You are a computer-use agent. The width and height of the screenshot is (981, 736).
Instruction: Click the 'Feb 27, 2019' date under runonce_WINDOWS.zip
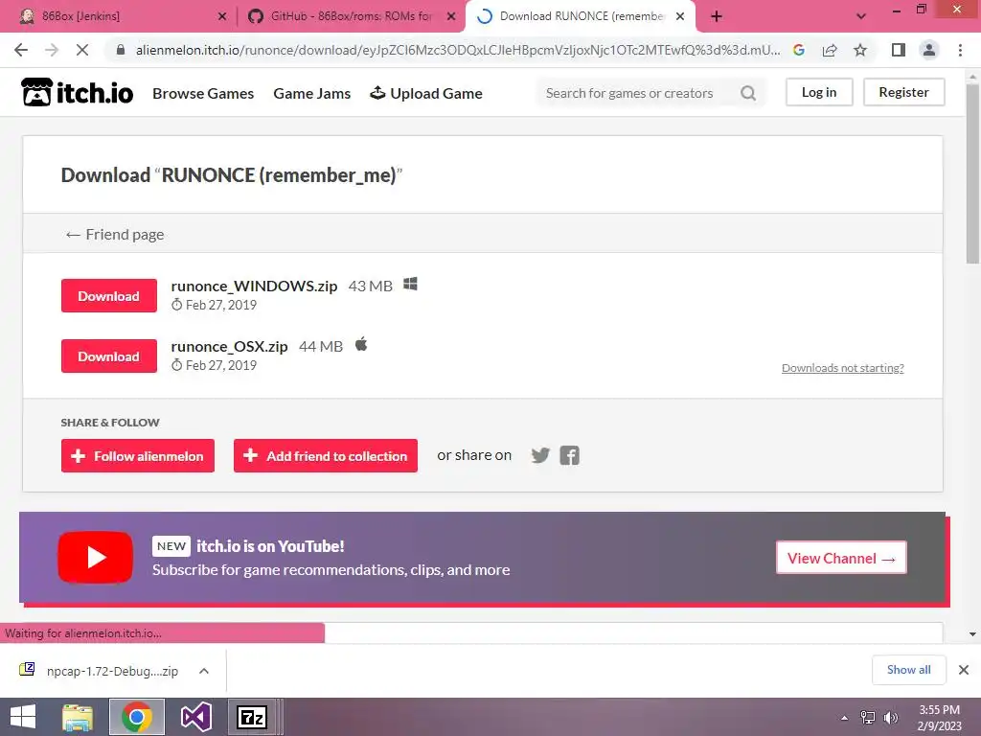(x=221, y=305)
